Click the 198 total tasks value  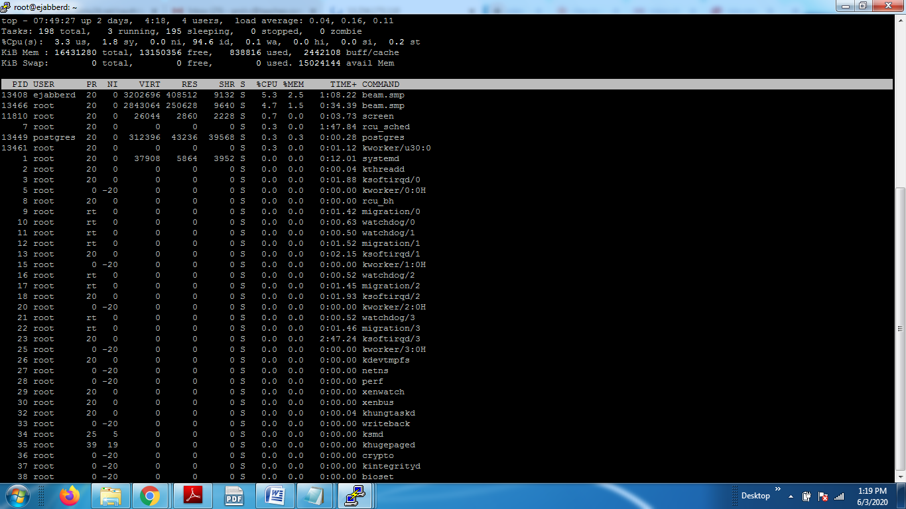point(46,31)
